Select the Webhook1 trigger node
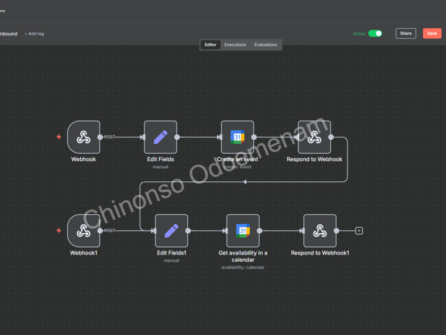 (x=84, y=231)
